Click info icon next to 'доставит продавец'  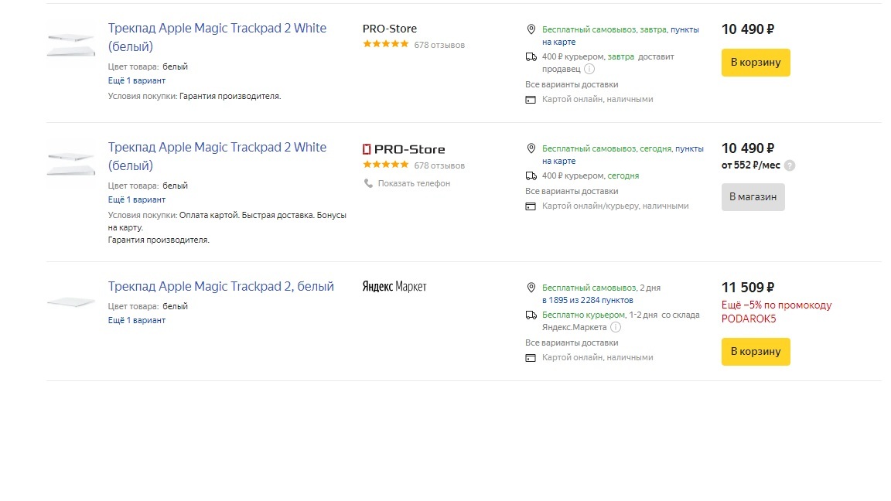[x=589, y=69]
